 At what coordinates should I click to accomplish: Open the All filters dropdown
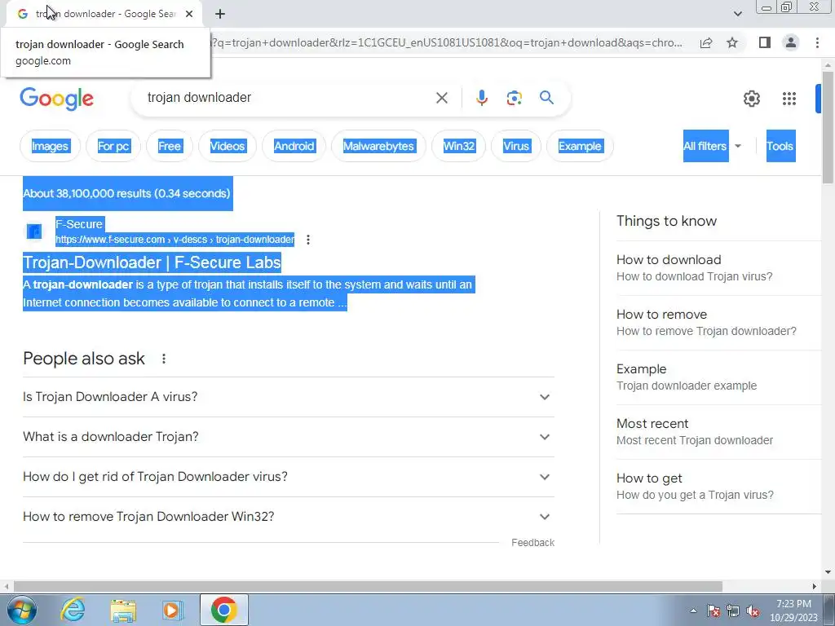[x=712, y=146]
